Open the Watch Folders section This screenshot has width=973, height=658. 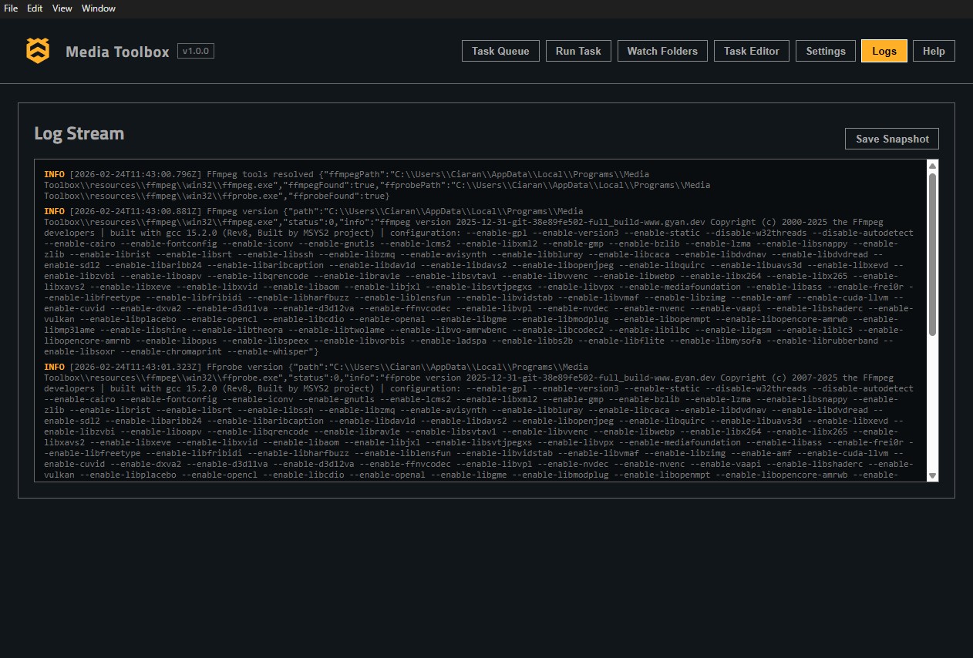(x=662, y=51)
